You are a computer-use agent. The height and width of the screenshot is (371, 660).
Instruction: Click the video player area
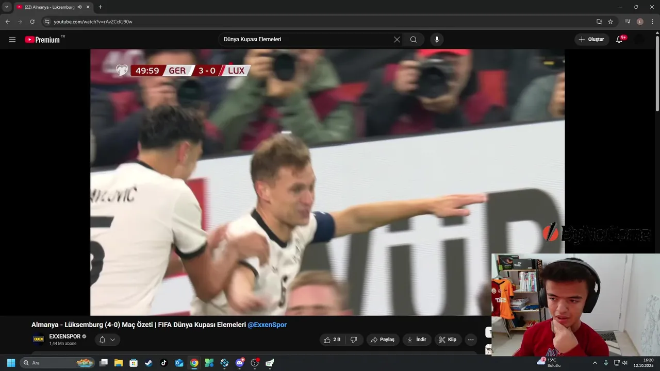coord(327,182)
